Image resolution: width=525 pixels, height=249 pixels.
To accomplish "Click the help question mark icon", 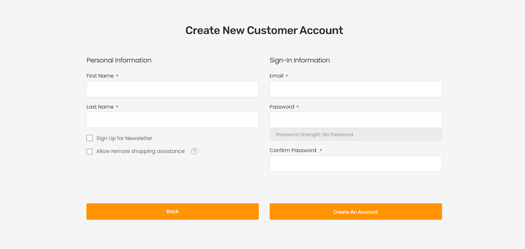I will [x=194, y=151].
